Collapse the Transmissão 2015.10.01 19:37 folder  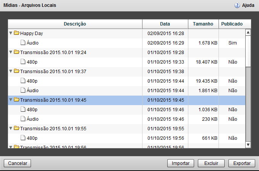tap(11, 71)
